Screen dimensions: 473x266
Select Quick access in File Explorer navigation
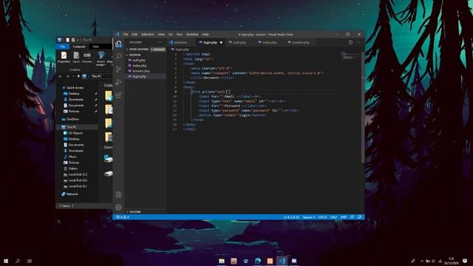(x=75, y=88)
